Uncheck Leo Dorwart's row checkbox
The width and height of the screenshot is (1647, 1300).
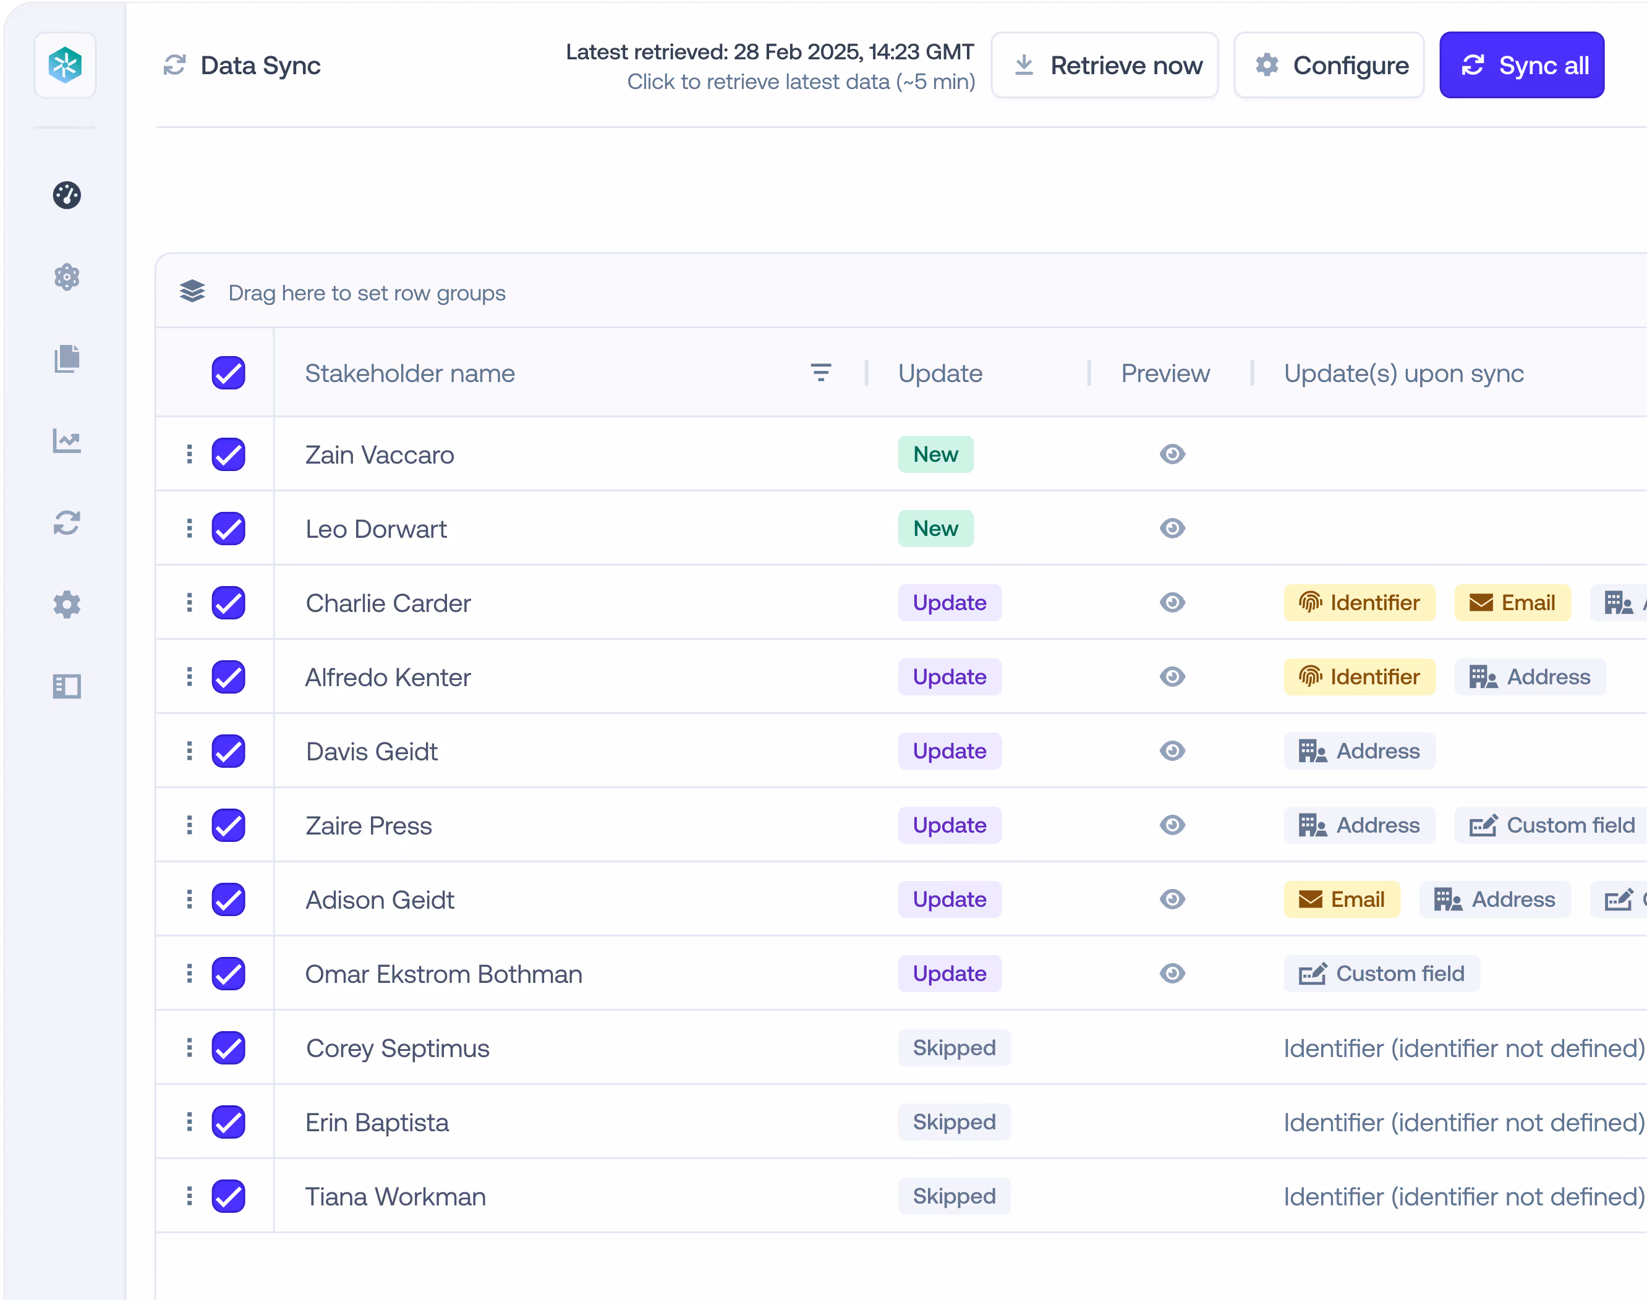click(228, 529)
